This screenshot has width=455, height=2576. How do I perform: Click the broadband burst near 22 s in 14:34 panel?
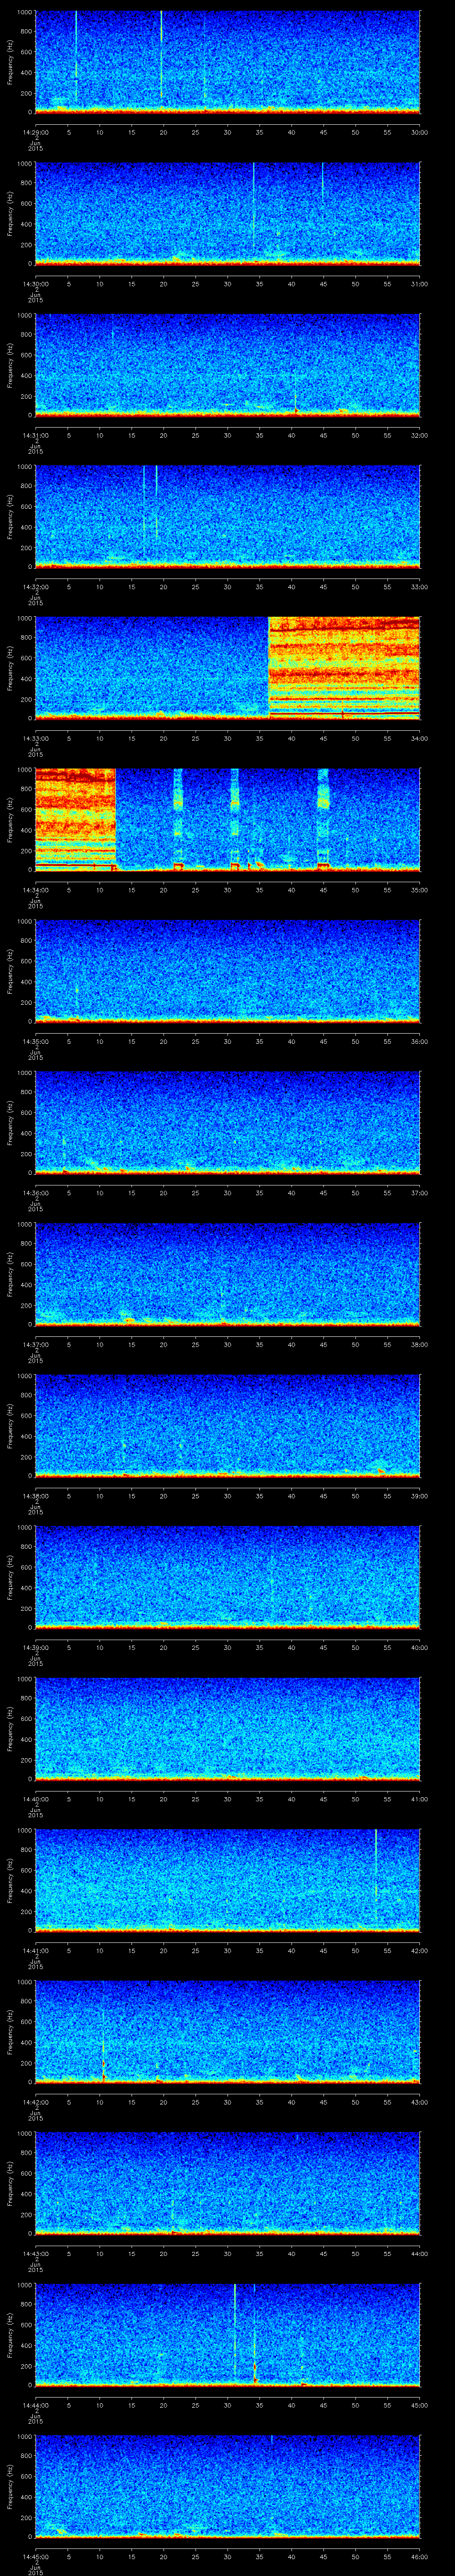point(178,819)
